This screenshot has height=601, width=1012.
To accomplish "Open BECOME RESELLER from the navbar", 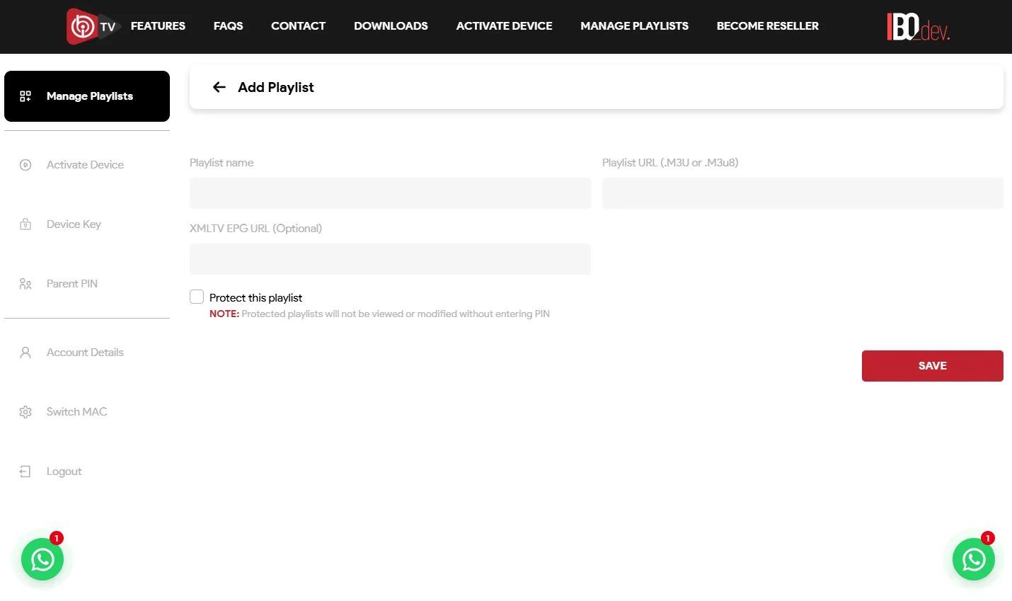I will tap(767, 25).
